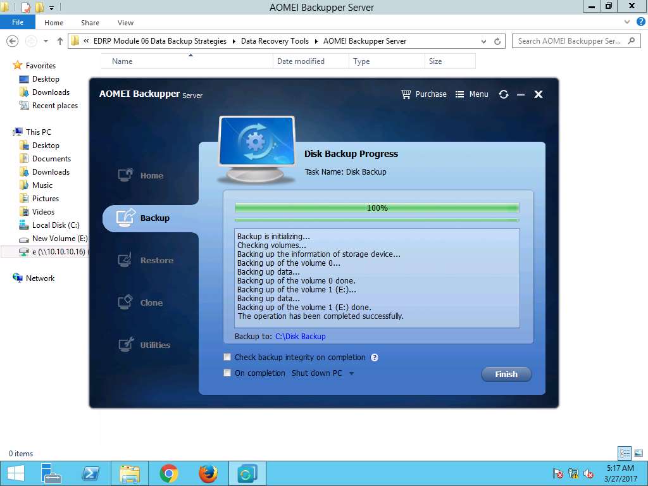Switch to large icons view

638,453
